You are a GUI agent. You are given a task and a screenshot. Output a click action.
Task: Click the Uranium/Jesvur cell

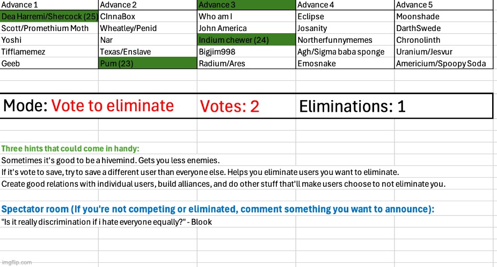(443, 52)
